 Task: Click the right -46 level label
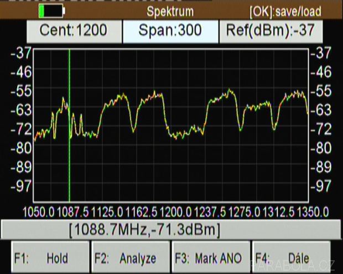tap(321, 72)
